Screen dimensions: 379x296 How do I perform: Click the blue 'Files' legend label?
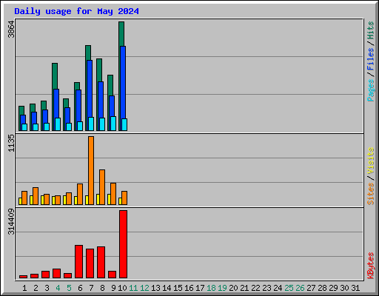371,58
